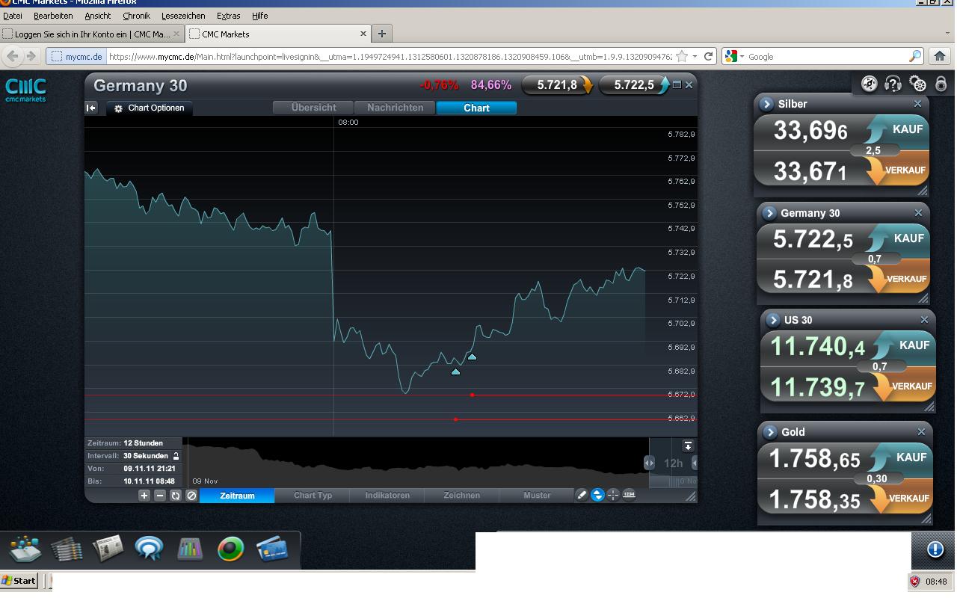Zoom out chart with minus icon
Viewport: 957px width, 598px height.
[x=160, y=495]
